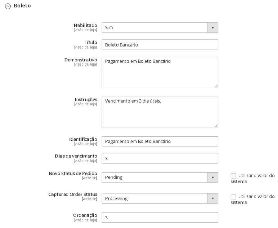The width and height of the screenshot is (278, 228).
Task: Click the Título input field
Action: tap(160, 45)
